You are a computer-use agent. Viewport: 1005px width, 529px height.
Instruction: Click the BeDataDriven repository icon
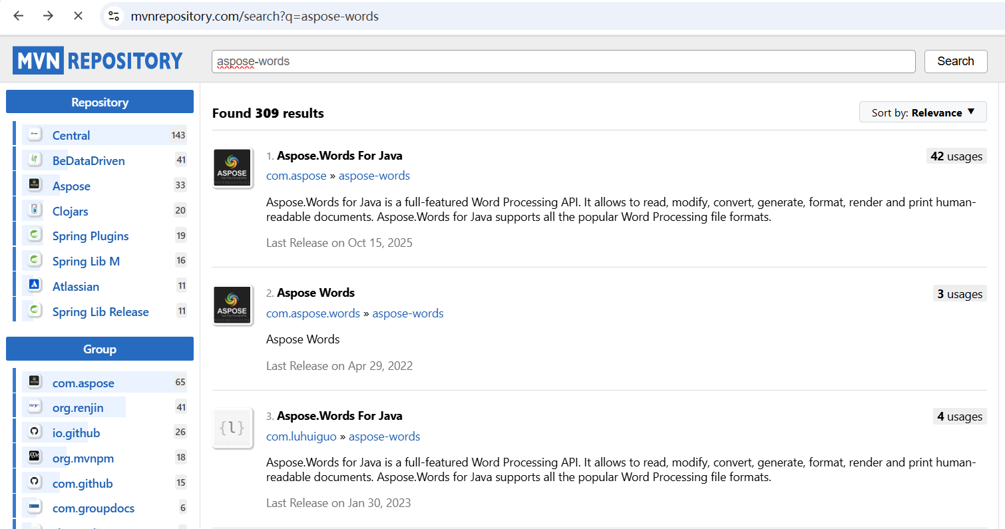[35, 160]
